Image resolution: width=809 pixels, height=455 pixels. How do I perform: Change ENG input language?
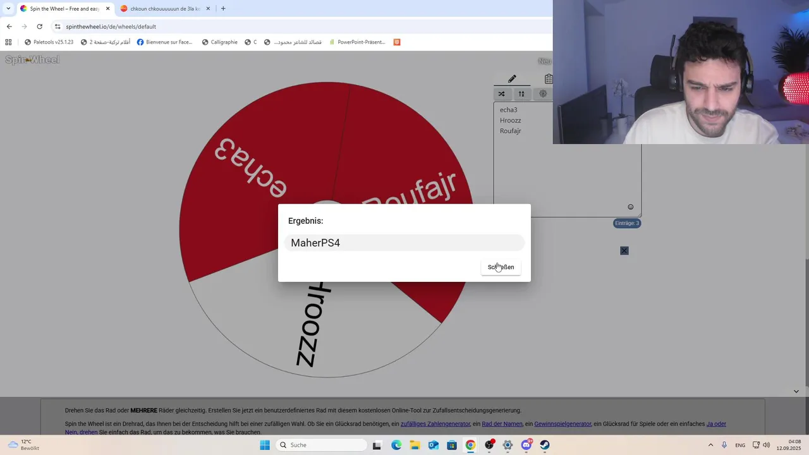coord(740,445)
